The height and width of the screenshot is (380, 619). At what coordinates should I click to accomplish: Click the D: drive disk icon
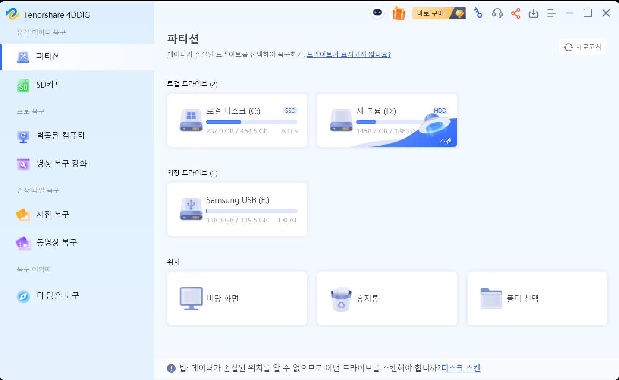tap(341, 120)
